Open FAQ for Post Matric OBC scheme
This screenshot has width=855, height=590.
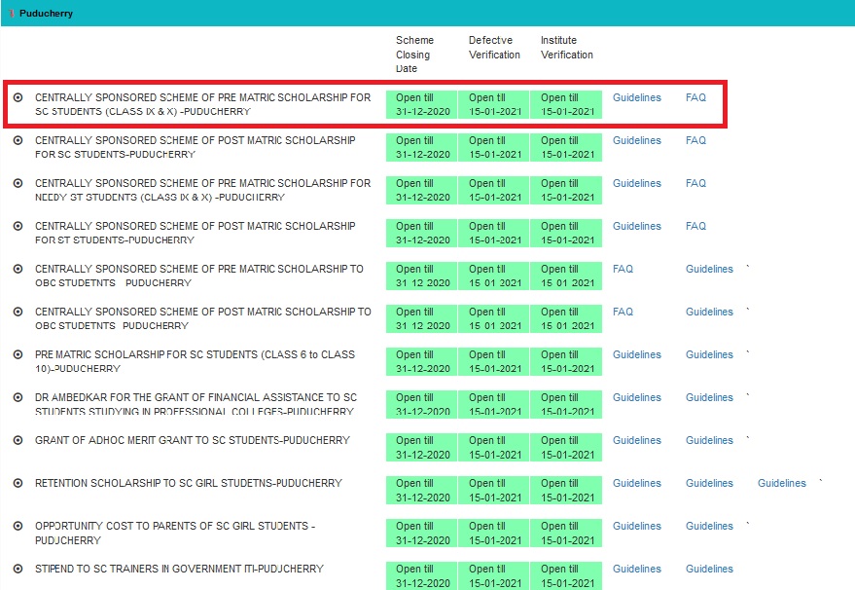click(623, 312)
